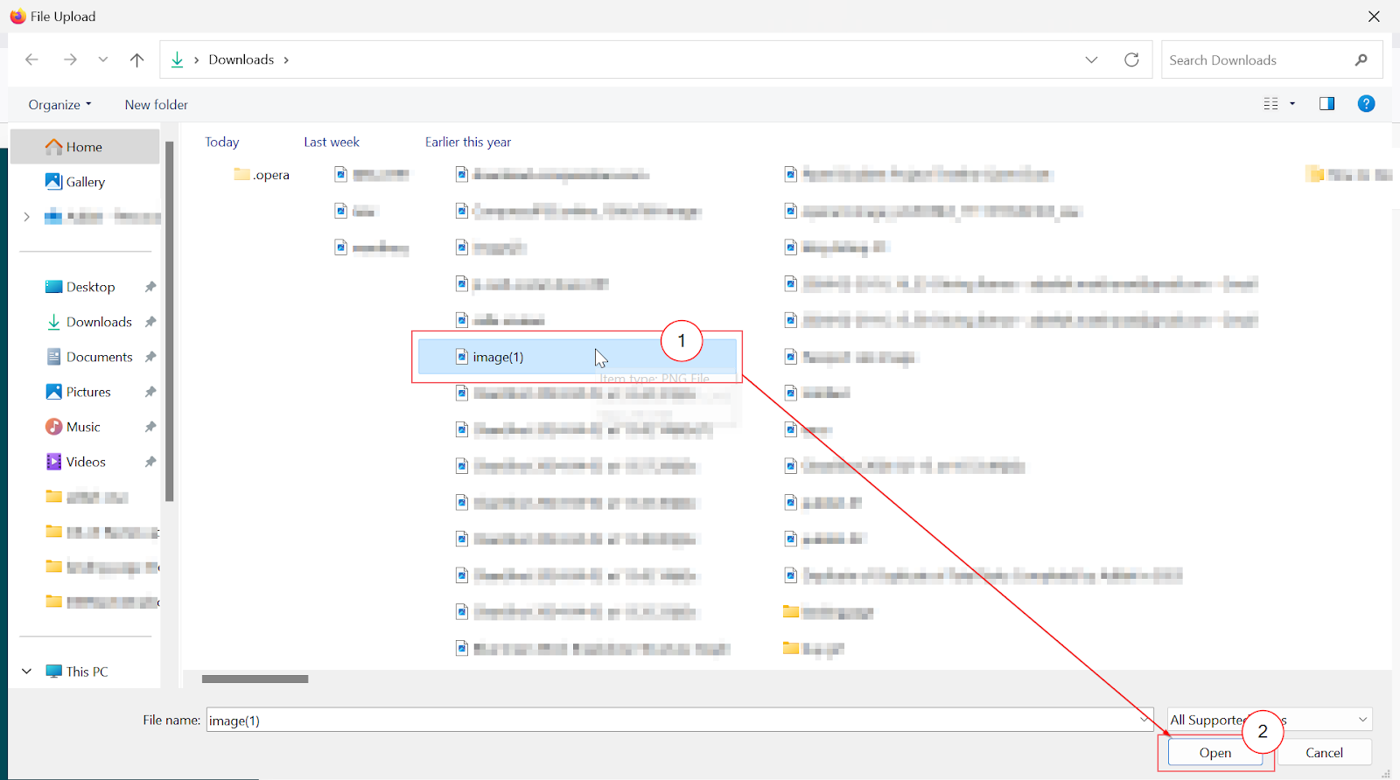This screenshot has width=1400, height=780.
Task: Click the search magnifier icon
Action: click(x=1361, y=59)
